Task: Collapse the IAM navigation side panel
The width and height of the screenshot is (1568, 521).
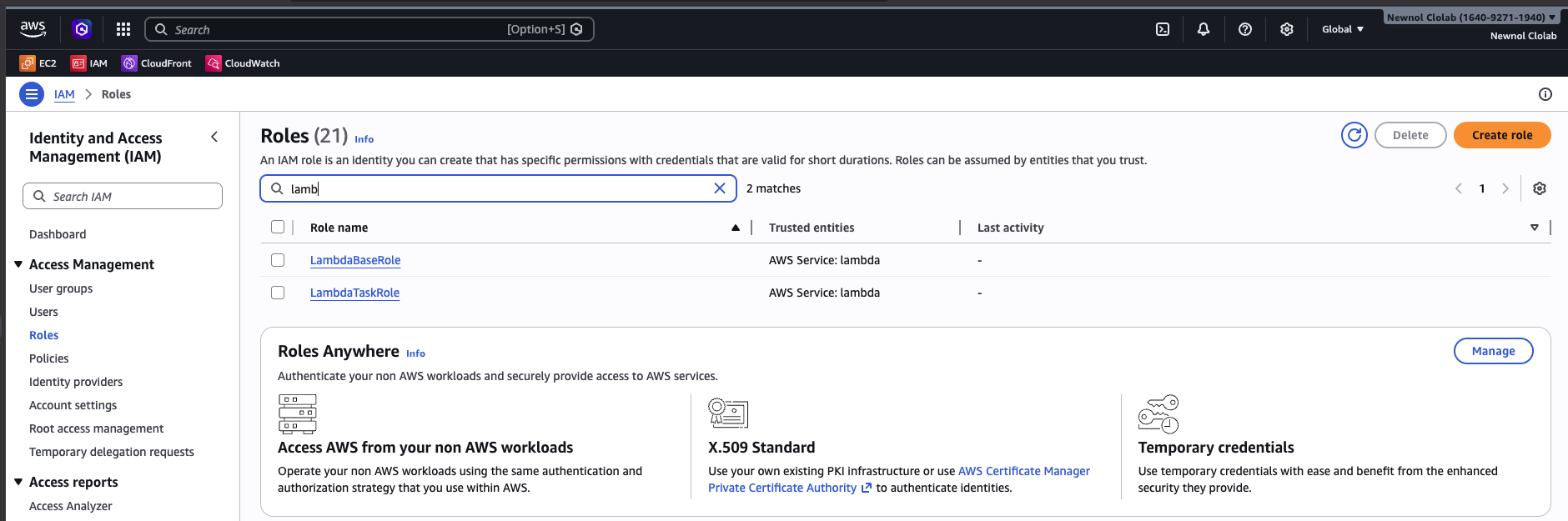Action: pyautogui.click(x=214, y=137)
